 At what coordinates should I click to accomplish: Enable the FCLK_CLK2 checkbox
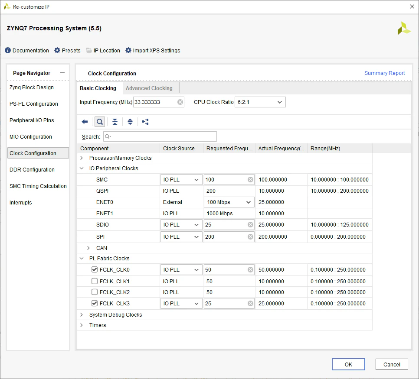94,292
